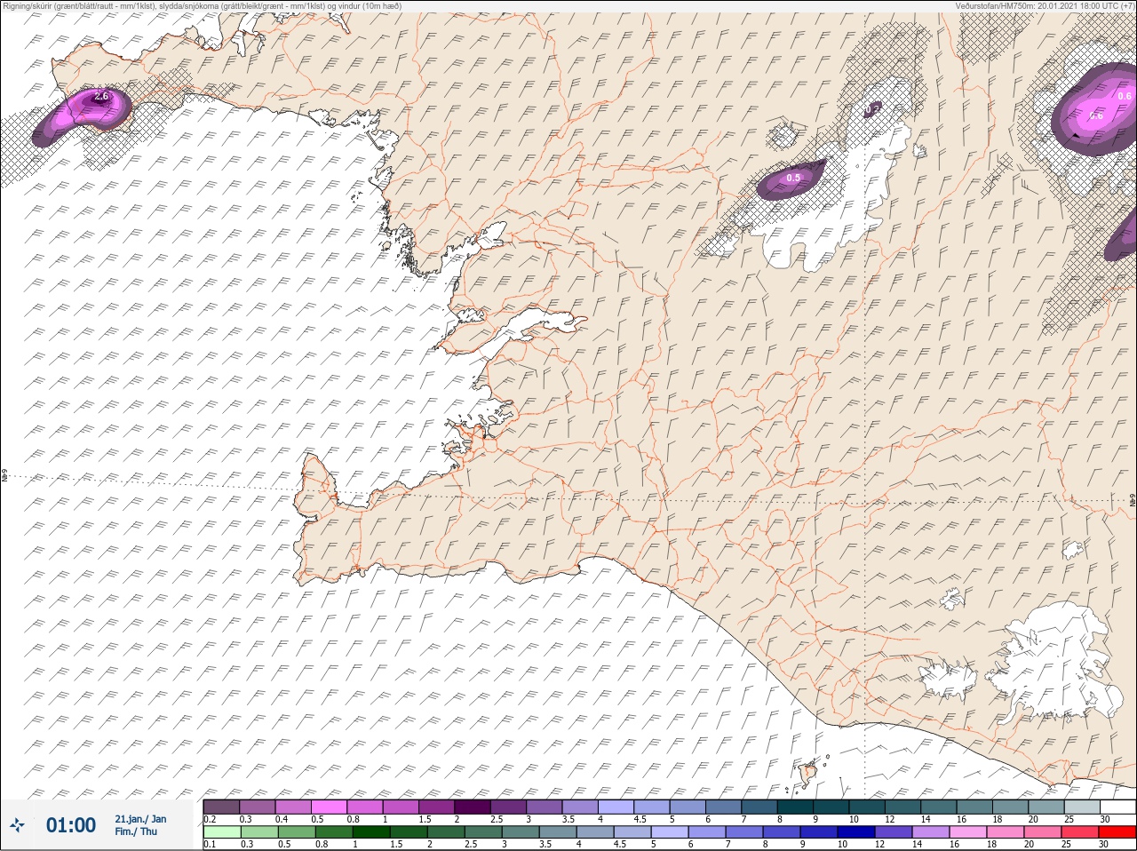Select top-row grey swatch above 20
The width and height of the screenshot is (1137, 851).
coord(1046,807)
